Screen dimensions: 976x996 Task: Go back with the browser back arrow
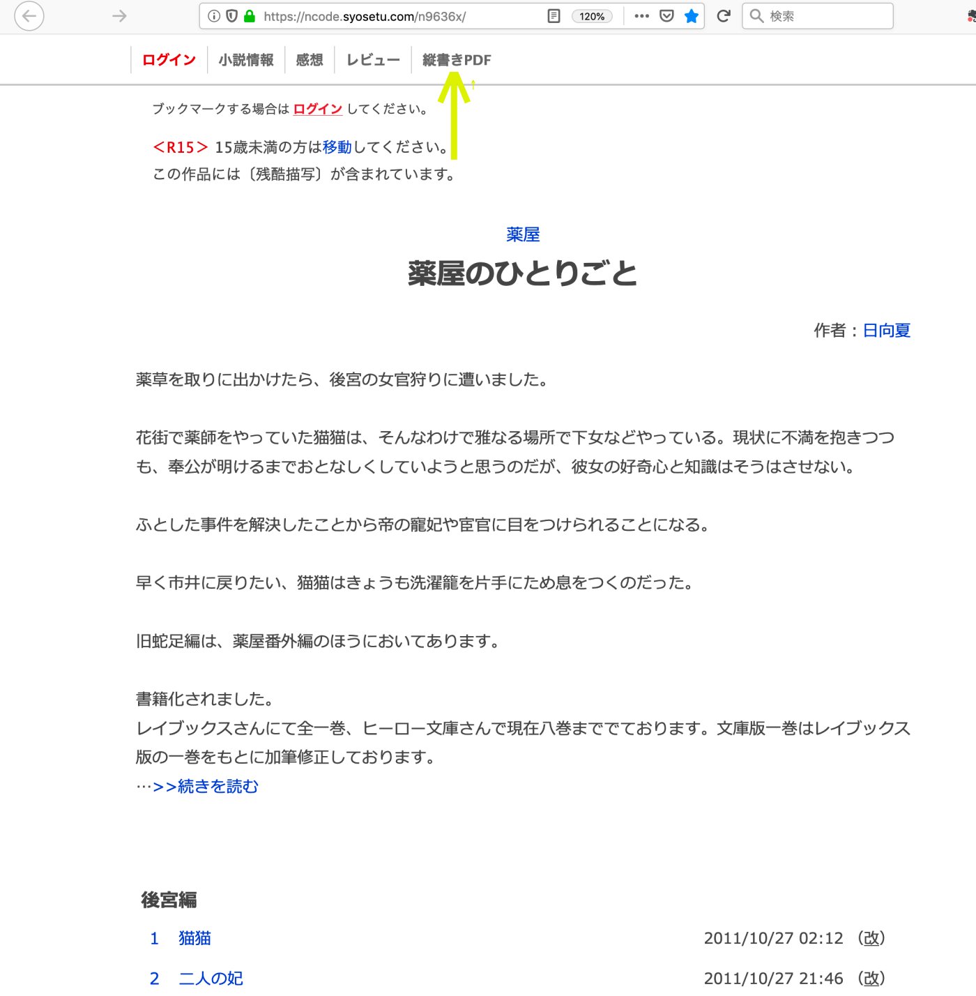pos(29,16)
